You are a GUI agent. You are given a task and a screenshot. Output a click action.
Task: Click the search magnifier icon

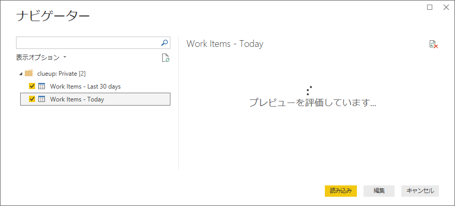pos(165,43)
